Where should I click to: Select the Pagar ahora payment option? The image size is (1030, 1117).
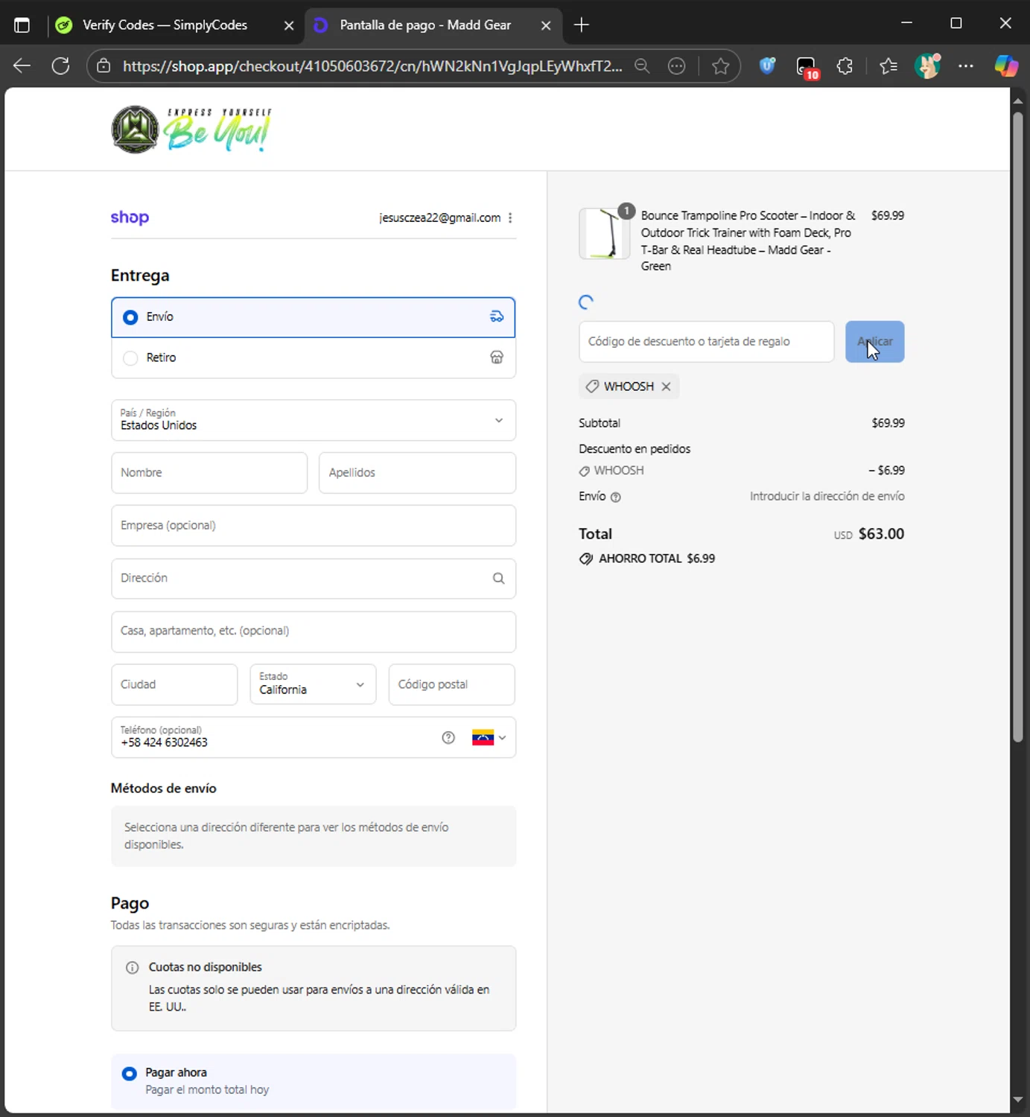click(313, 1081)
